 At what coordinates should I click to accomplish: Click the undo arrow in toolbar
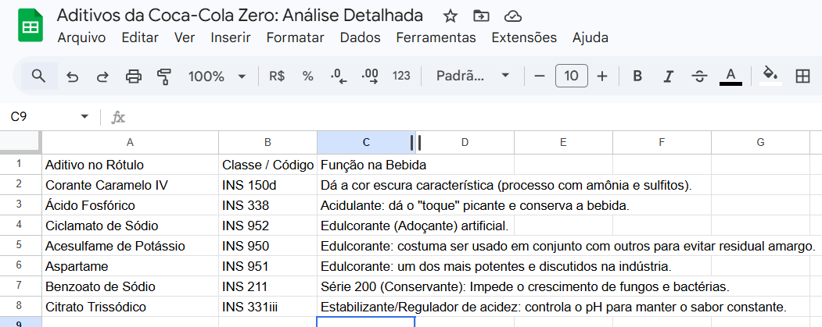73,76
